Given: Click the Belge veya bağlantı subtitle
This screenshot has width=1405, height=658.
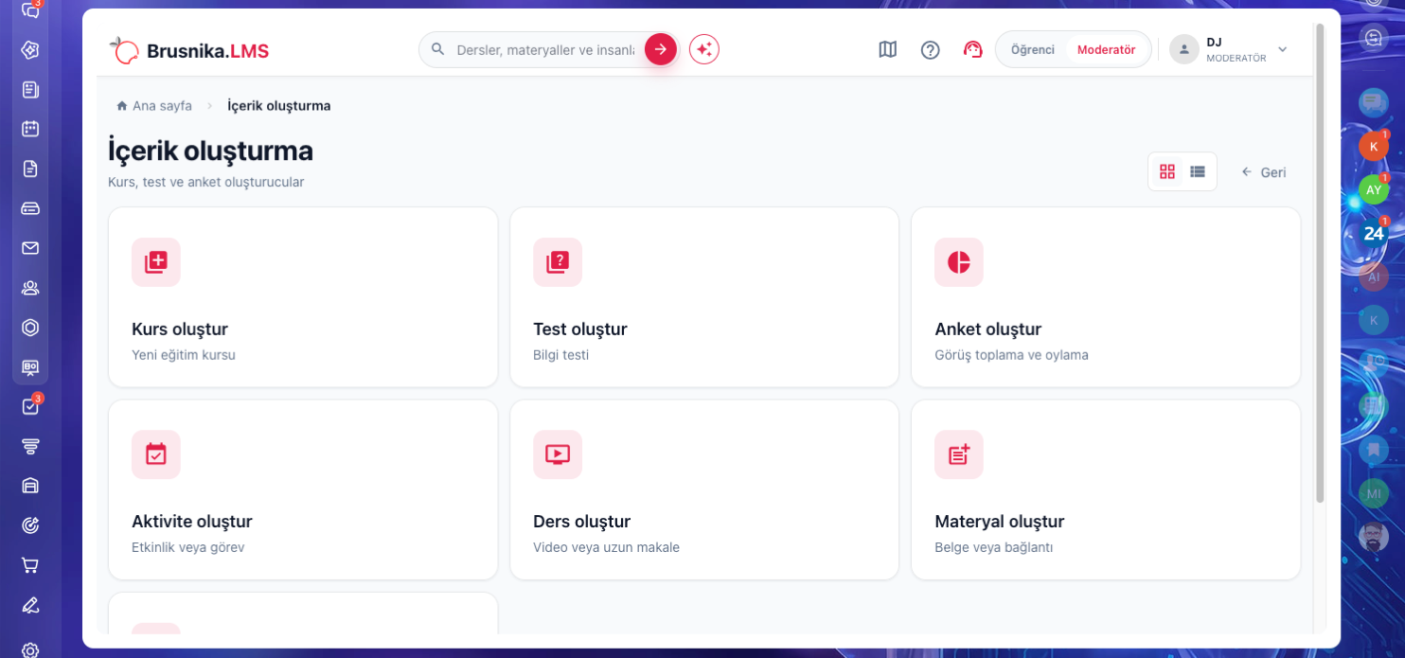Looking at the screenshot, I should point(994,547).
